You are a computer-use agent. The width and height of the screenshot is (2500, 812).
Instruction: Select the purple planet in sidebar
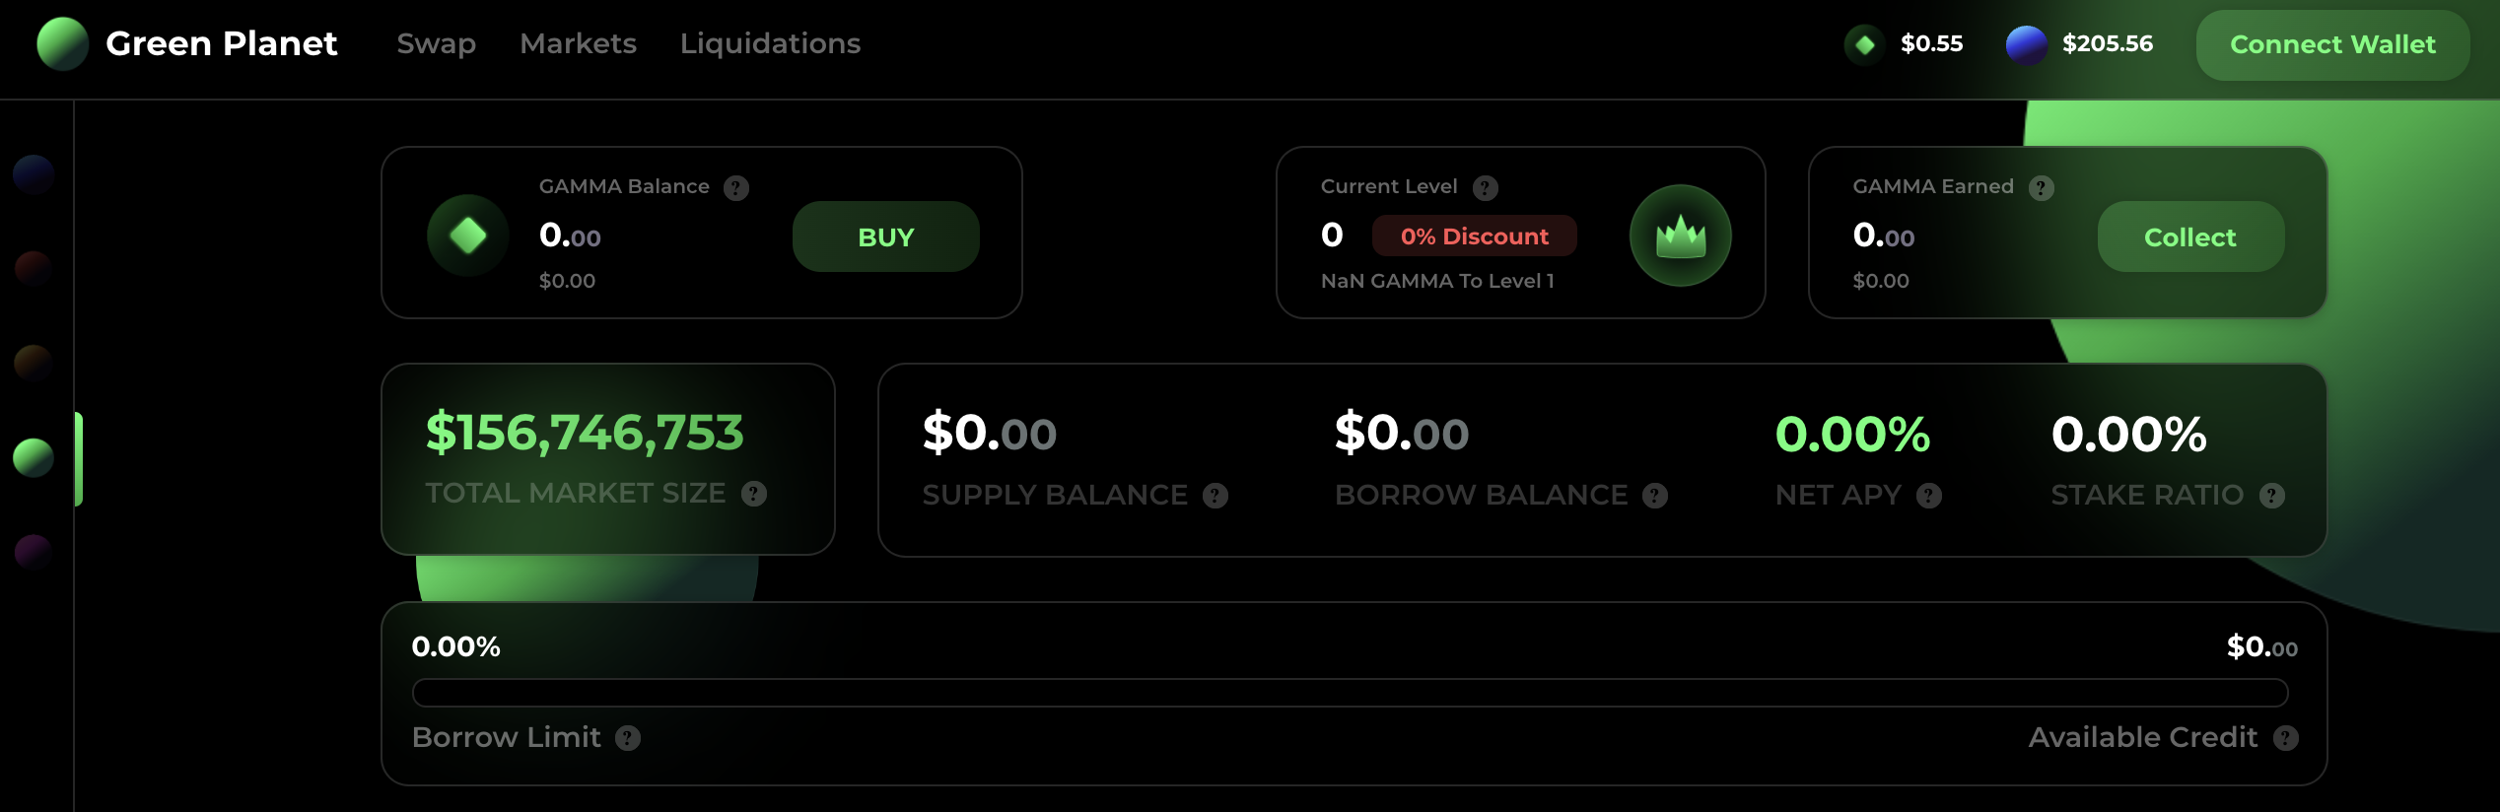[x=34, y=552]
